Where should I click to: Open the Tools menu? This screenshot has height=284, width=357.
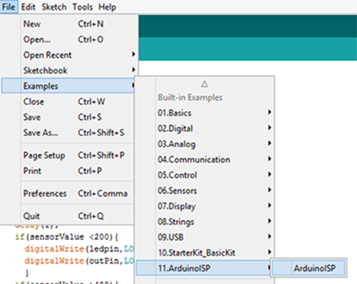pos(83,7)
